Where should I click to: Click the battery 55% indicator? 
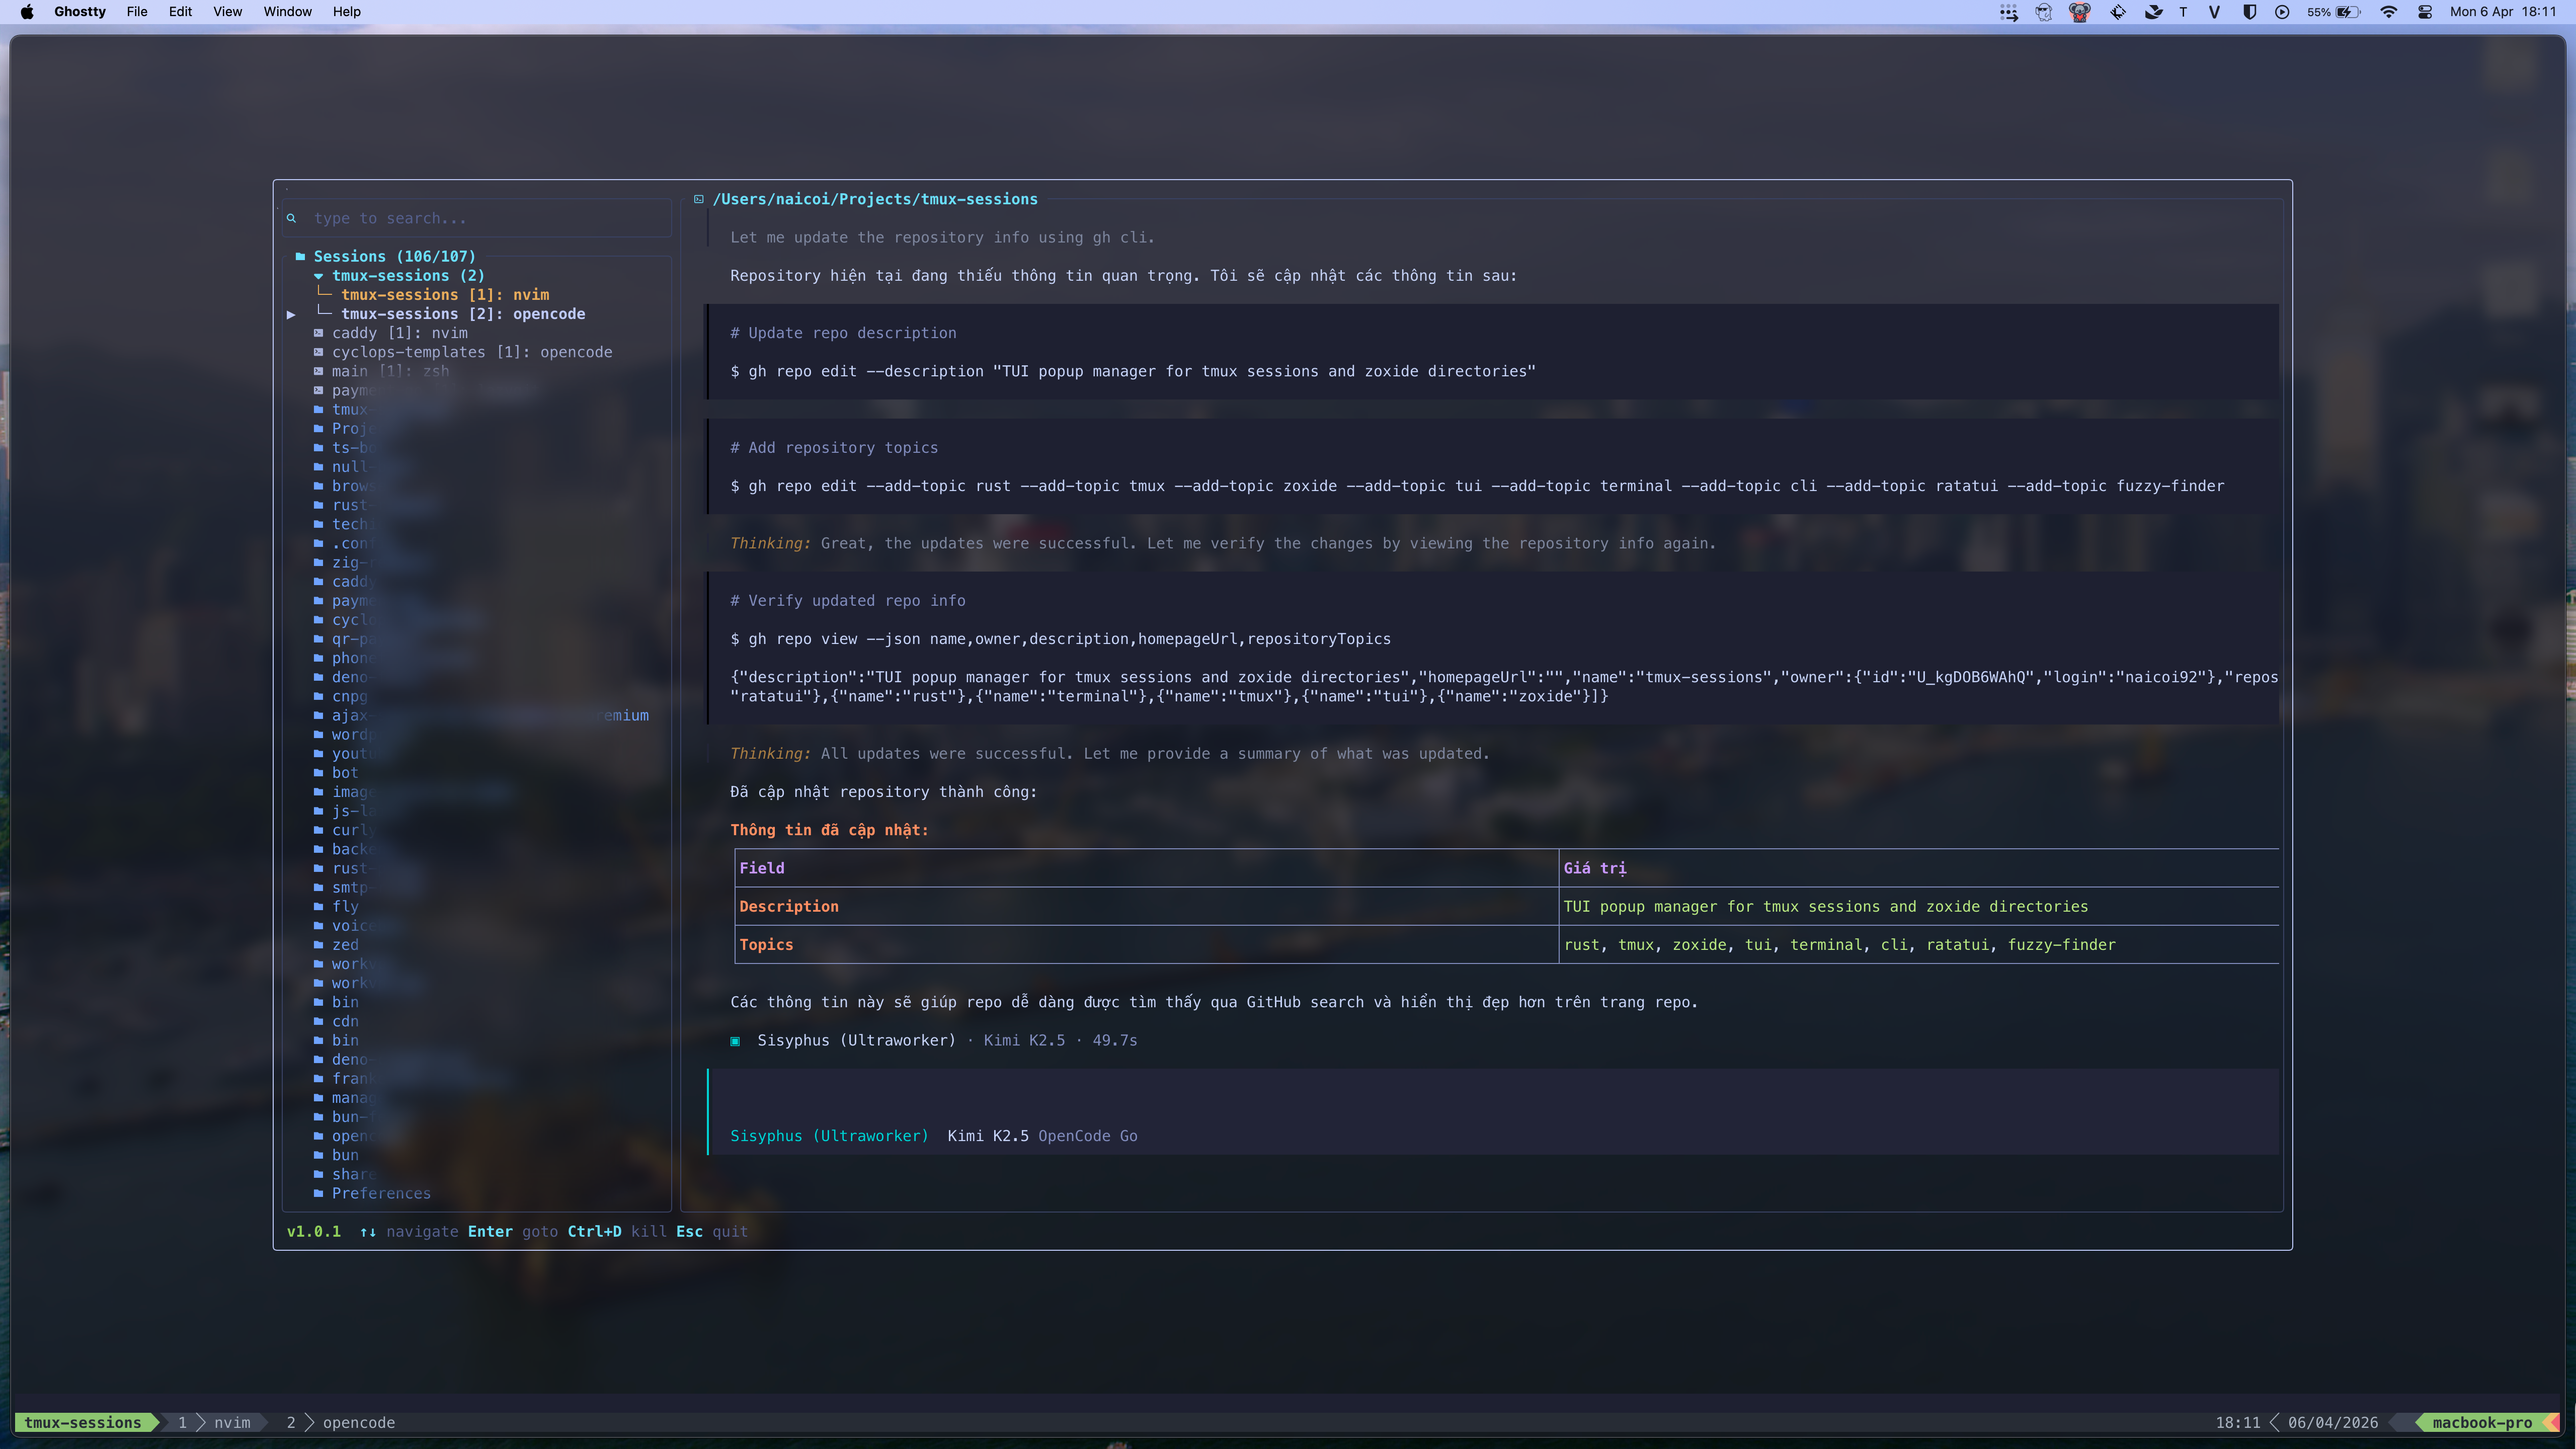2333,12
